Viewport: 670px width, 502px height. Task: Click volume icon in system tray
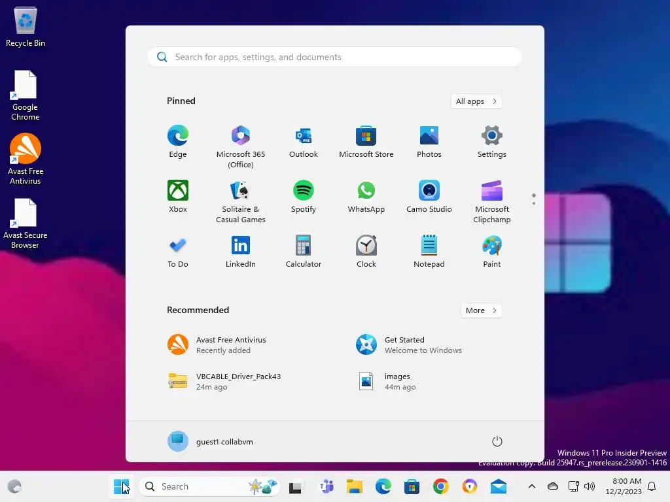590,486
